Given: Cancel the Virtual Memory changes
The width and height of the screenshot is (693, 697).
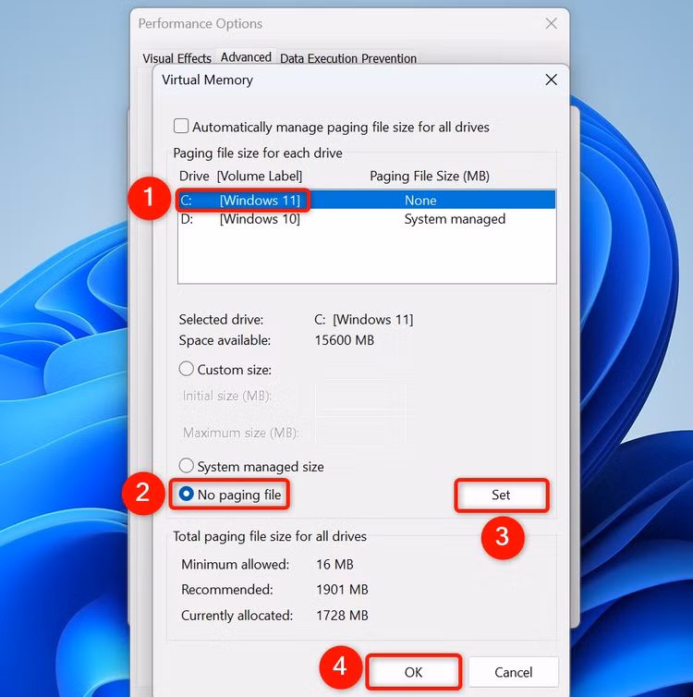Looking at the screenshot, I should (x=514, y=672).
